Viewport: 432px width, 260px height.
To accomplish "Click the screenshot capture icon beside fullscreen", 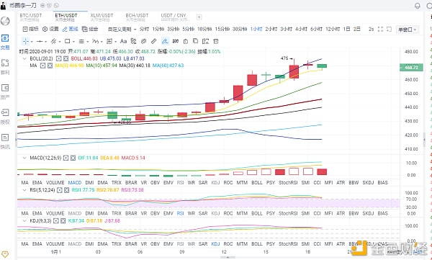I will pos(389,29).
